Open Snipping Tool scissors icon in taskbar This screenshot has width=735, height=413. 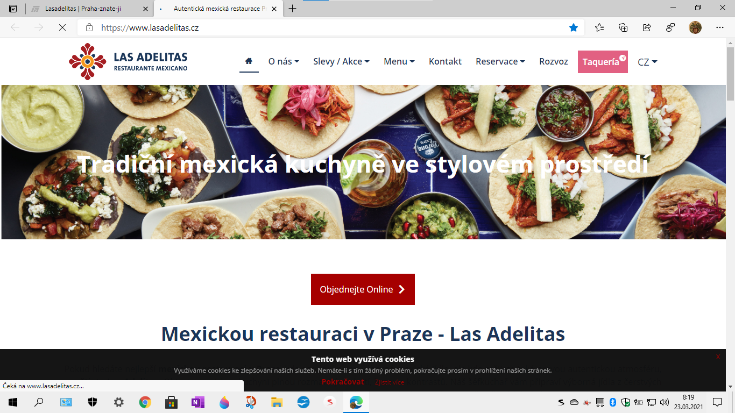click(x=251, y=402)
